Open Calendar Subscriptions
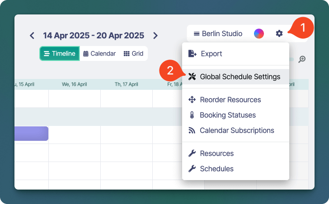The image size is (329, 204). coord(235,130)
